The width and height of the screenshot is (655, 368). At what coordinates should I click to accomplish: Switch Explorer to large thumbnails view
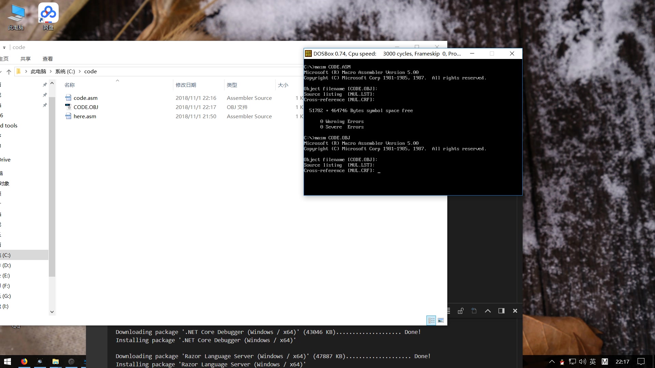440,320
